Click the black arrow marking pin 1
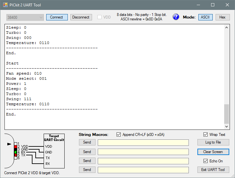Viewport: 235px width, 178px height. pos(9,144)
